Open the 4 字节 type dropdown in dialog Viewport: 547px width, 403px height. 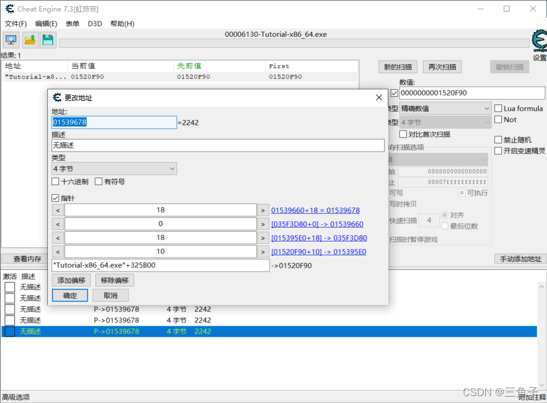[x=114, y=169]
